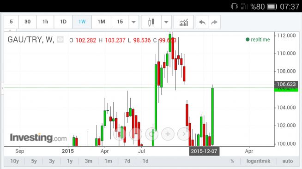Expand the left side panel arrow
This screenshot has width=302, height=169.
coord(2,88)
